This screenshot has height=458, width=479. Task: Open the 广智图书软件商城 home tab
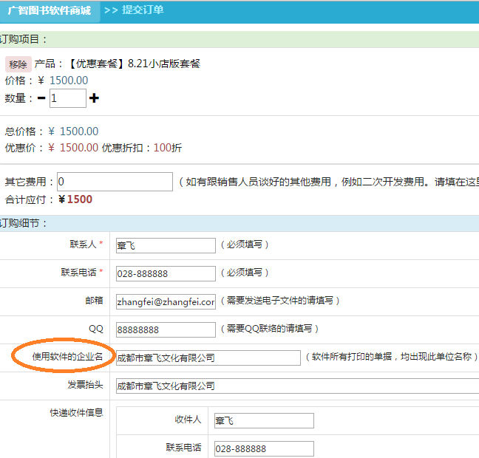point(50,11)
